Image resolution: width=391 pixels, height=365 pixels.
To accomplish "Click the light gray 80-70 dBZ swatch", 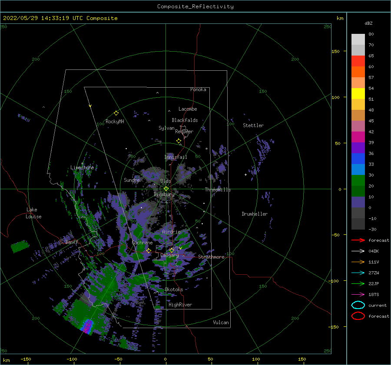I will point(358,39).
